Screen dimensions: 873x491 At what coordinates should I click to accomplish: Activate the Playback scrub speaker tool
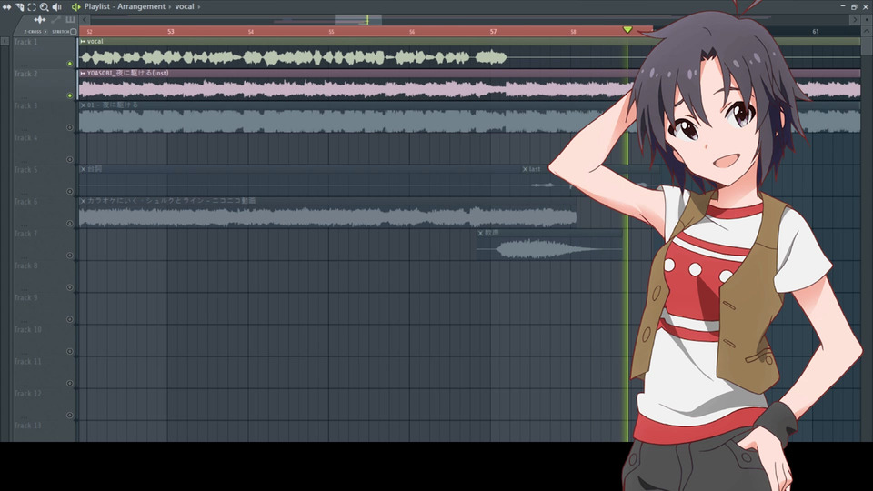coord(56,6)
